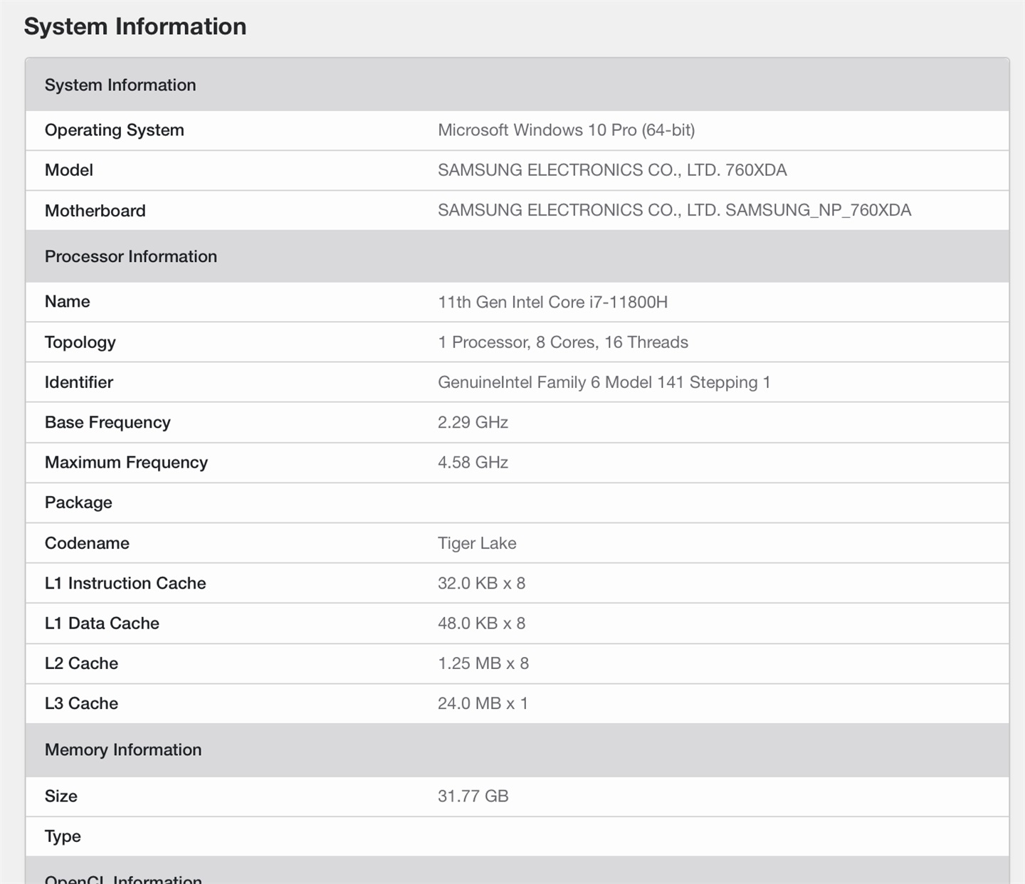Viewport: 1025px width, 884px height.
Task: Click the 'System Information' page heading
Action: [x=135, y=26]
